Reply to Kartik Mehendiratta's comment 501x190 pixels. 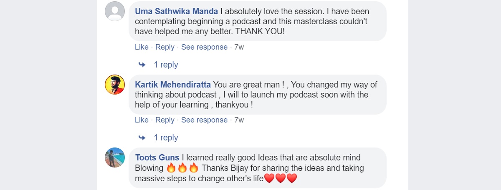tap(164, 120)
